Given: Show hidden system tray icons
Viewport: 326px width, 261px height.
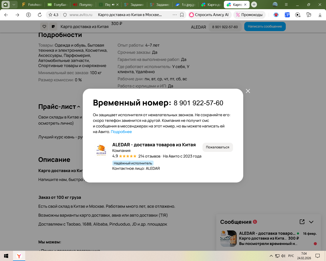Looking at the screenshot, I should coord(271,256).
